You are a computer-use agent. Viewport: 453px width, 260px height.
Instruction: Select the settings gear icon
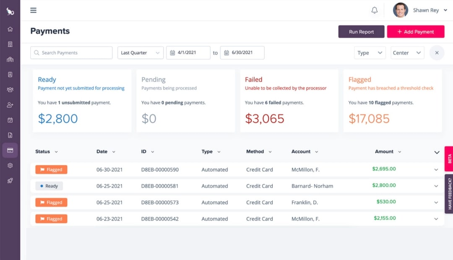click(x=10, y=165)
